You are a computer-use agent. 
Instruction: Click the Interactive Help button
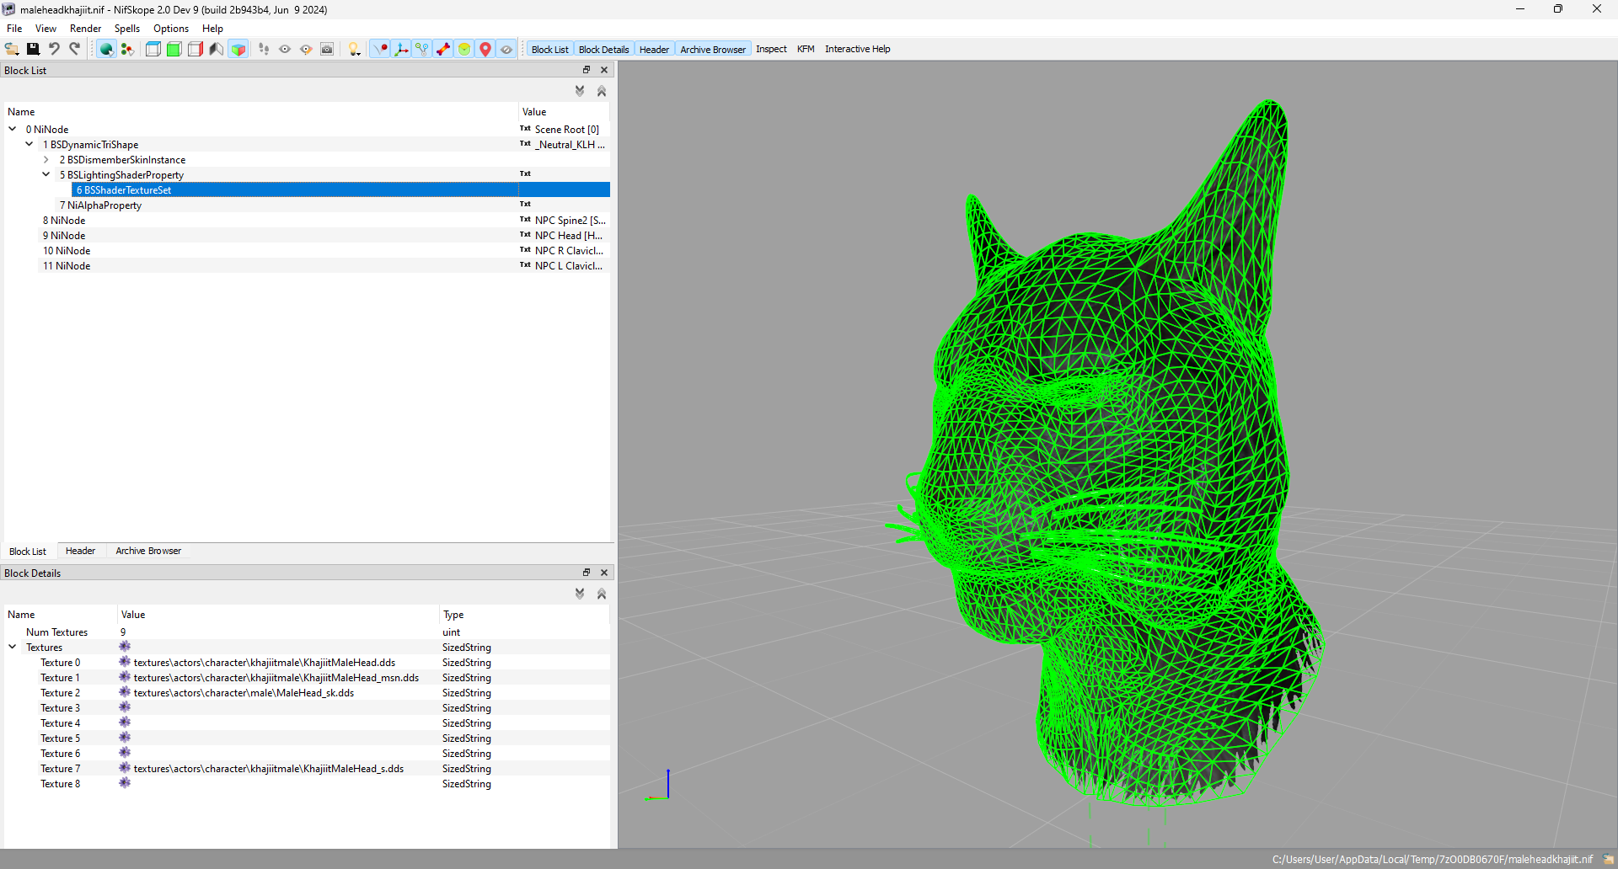click(857, 49)
